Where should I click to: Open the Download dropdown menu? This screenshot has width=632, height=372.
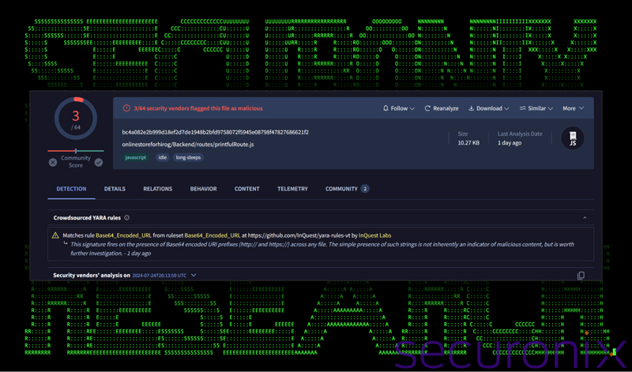point(488,108)
